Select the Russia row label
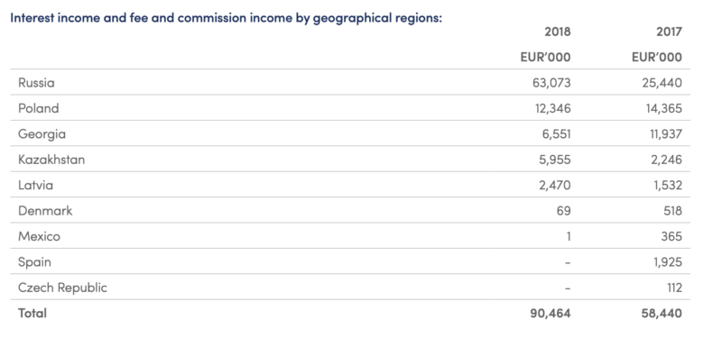The width and height of the screenshot is (722, 338). (36, 83)
